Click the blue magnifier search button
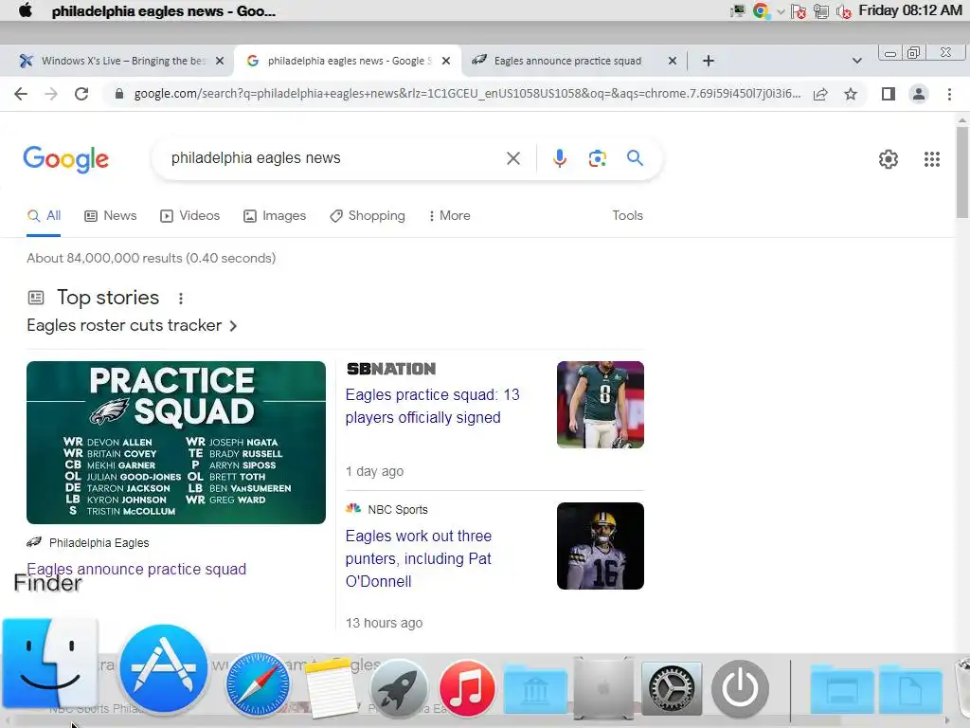The width and height of the screenshot is (970, 728). click(635, 158)
